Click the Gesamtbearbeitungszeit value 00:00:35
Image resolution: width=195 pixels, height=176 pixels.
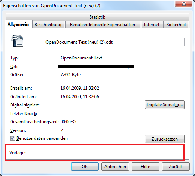click(69, 122)
